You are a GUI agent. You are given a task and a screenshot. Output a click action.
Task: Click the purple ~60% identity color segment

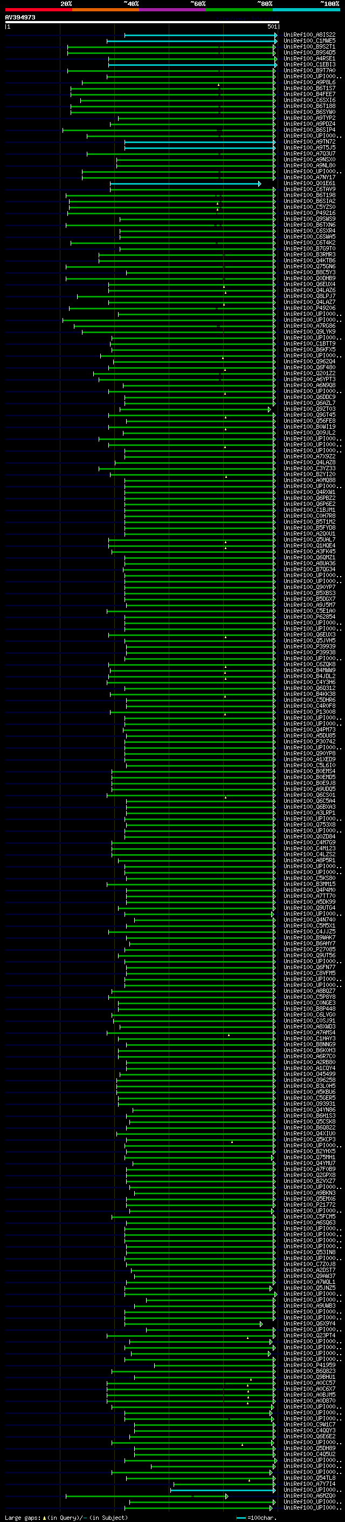[x=173, y=10]
